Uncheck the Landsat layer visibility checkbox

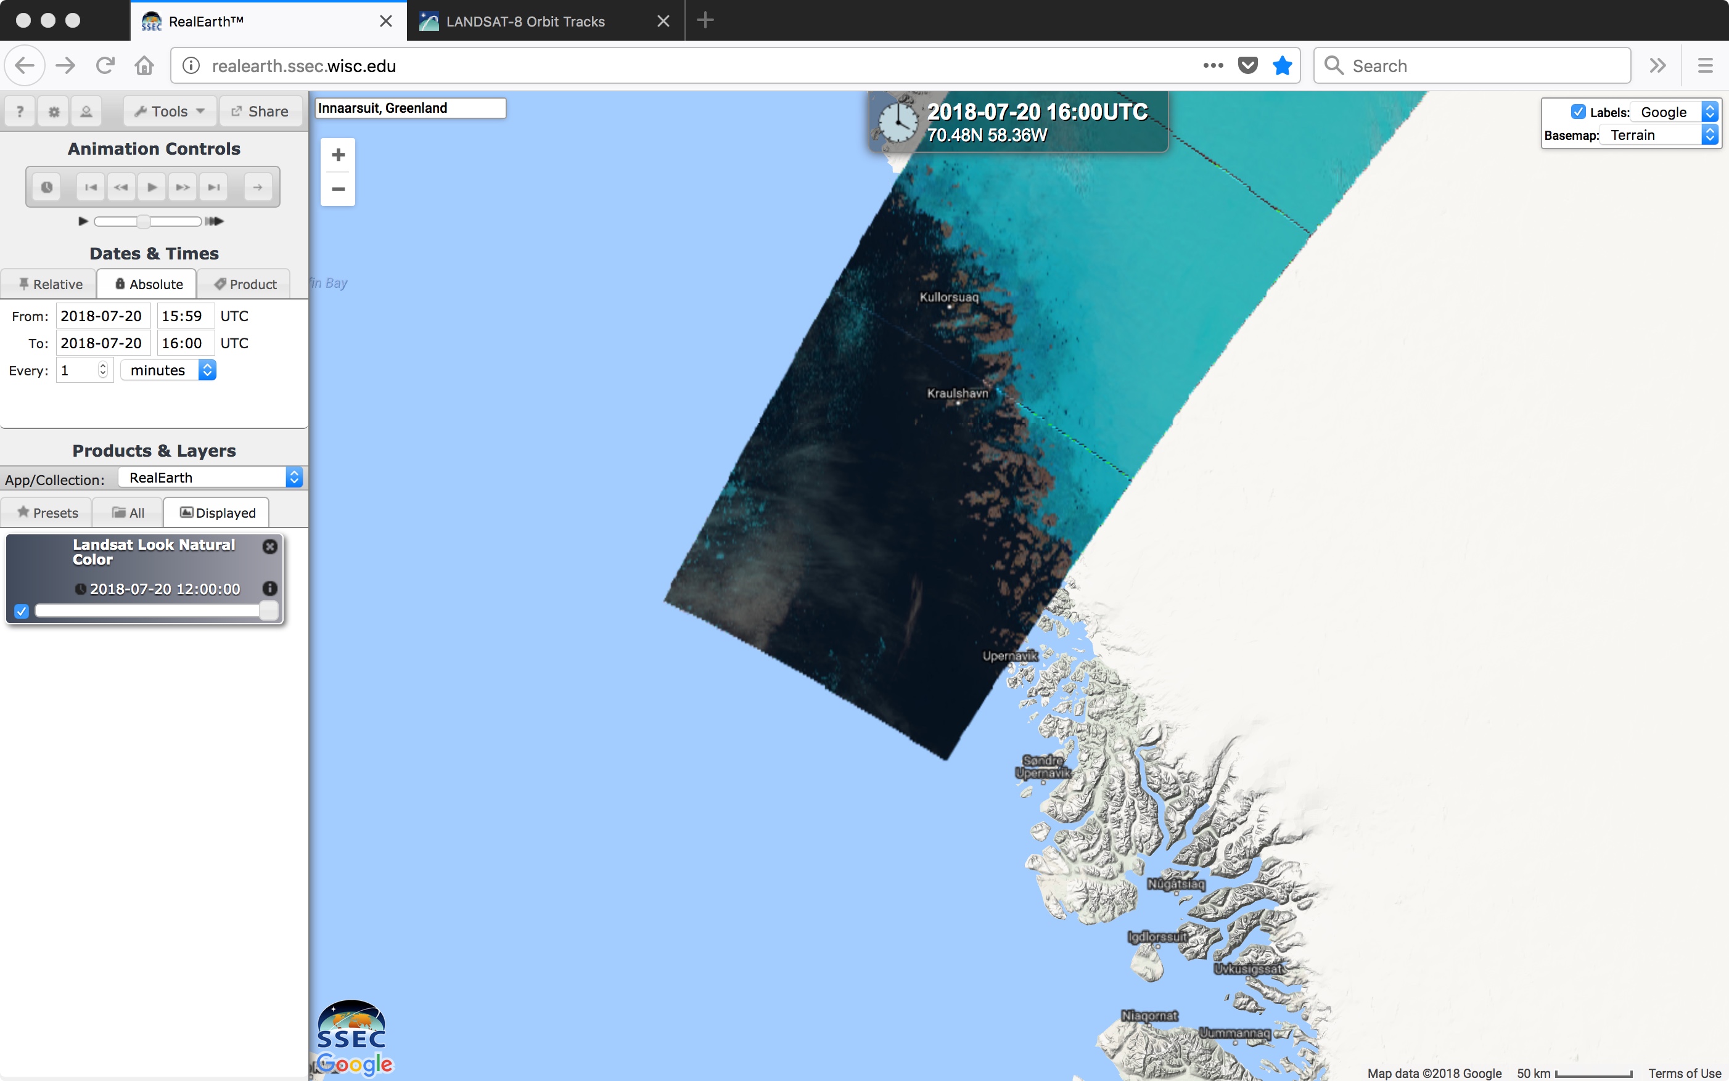click(x=22, y=611)
